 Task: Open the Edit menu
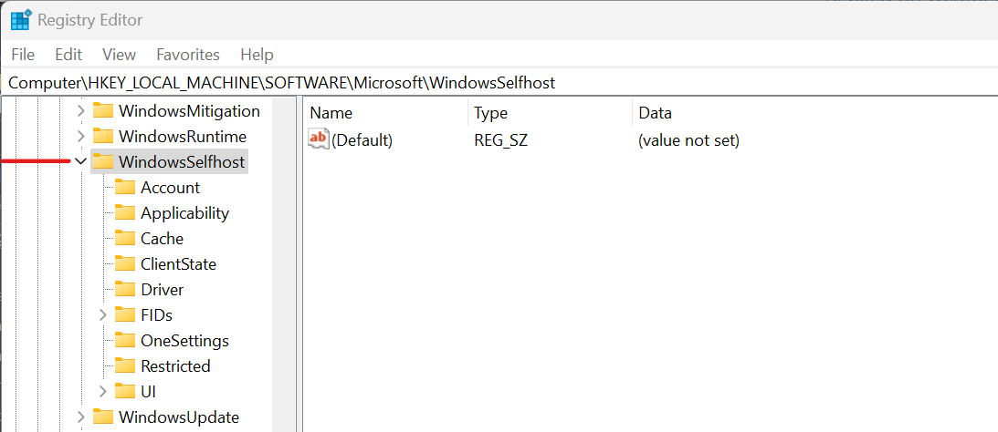coord(68,55)
